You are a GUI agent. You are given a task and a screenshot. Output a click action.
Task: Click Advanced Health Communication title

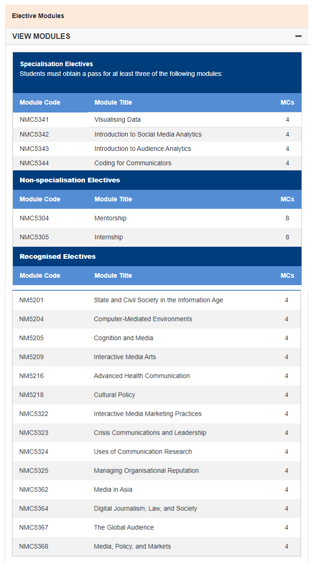point(142,376)
